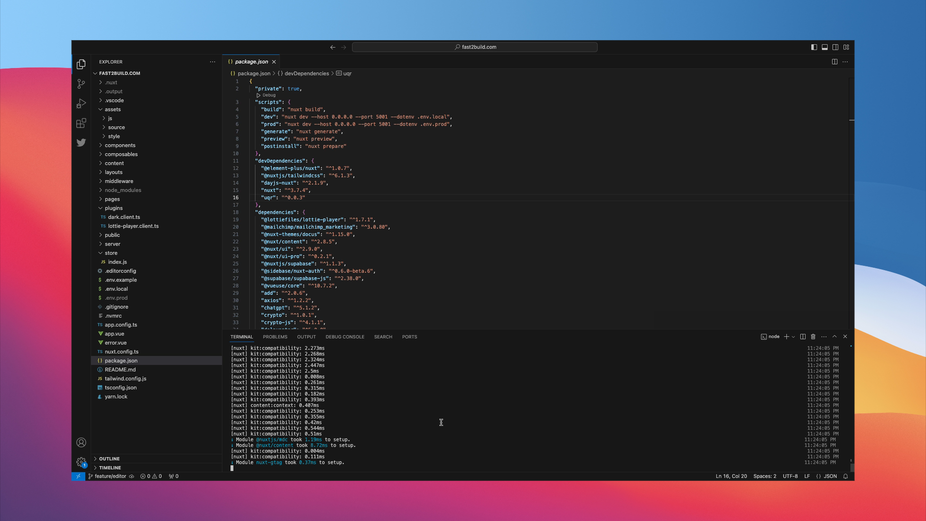The height and width of the screenshot is (521, 926).
Task: Open remote window indicator in status bar
Action: coord(78,476)
